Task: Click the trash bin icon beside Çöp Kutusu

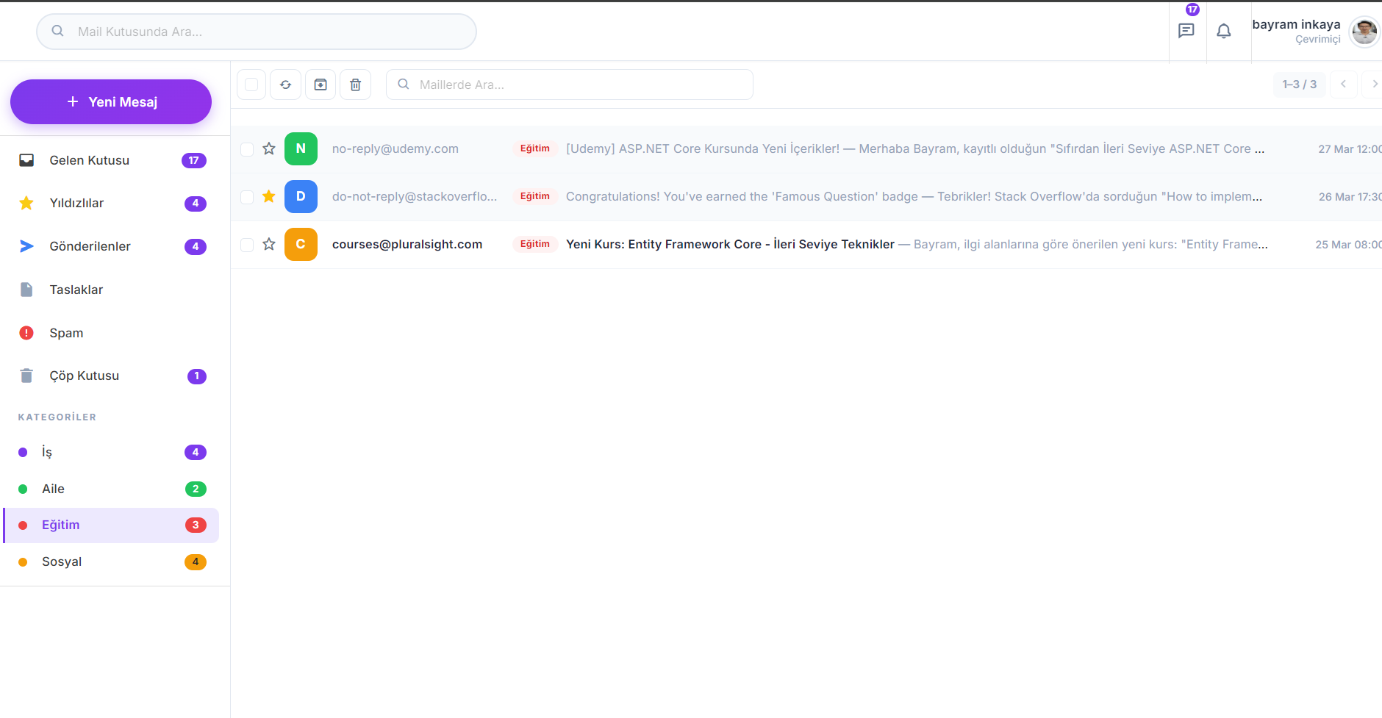Action: [26, 376]
